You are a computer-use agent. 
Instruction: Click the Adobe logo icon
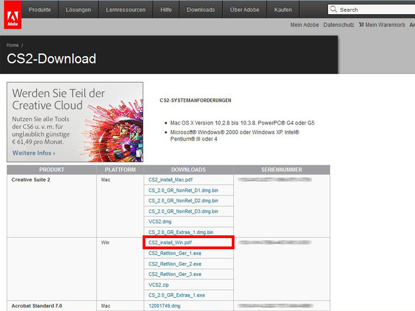click(12, 14)
